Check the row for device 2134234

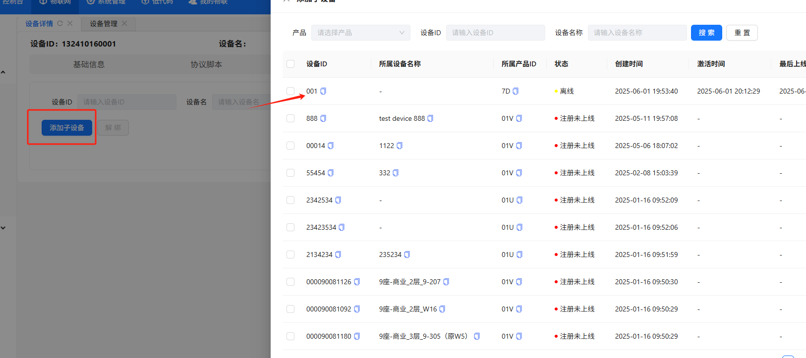tap(290, 255)
